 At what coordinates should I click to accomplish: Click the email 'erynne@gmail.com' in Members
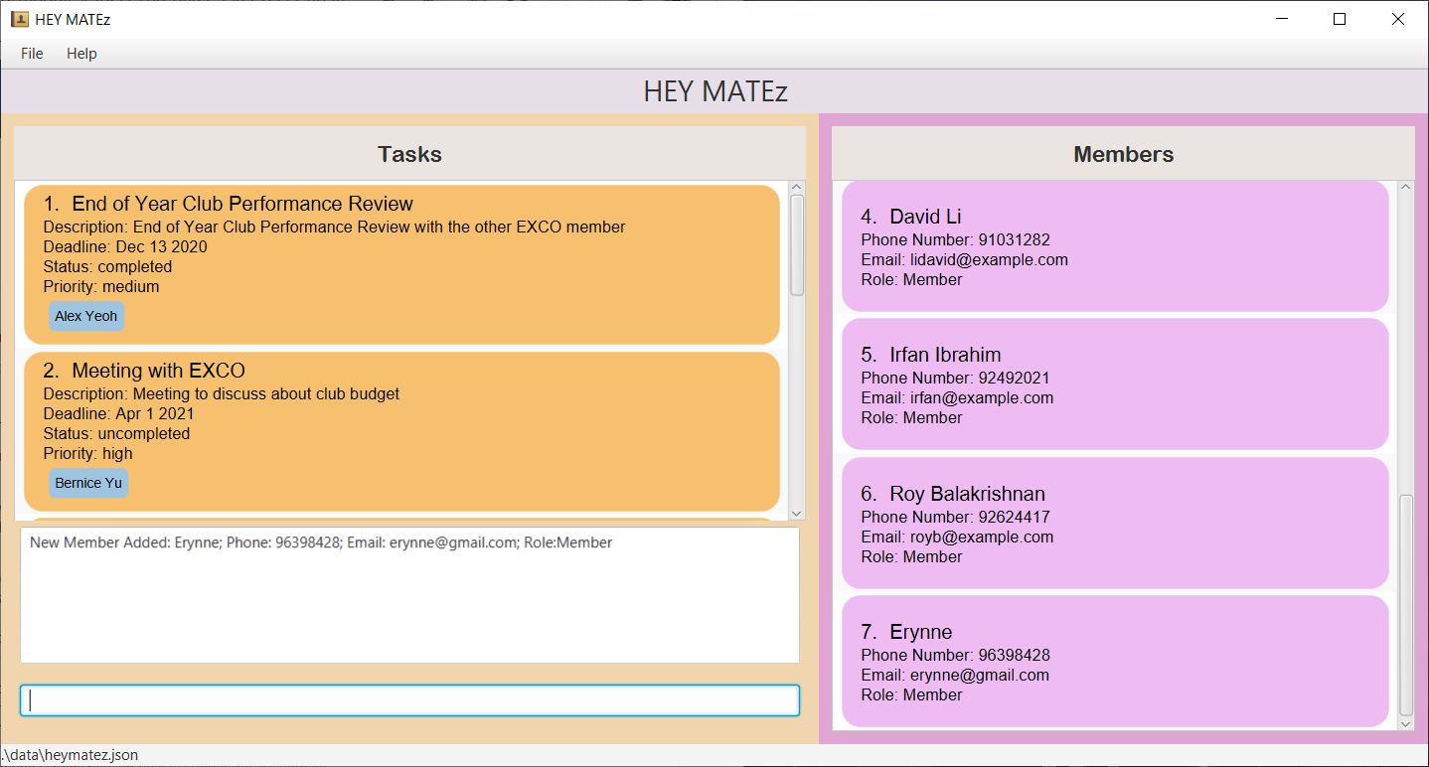(980, 675)
